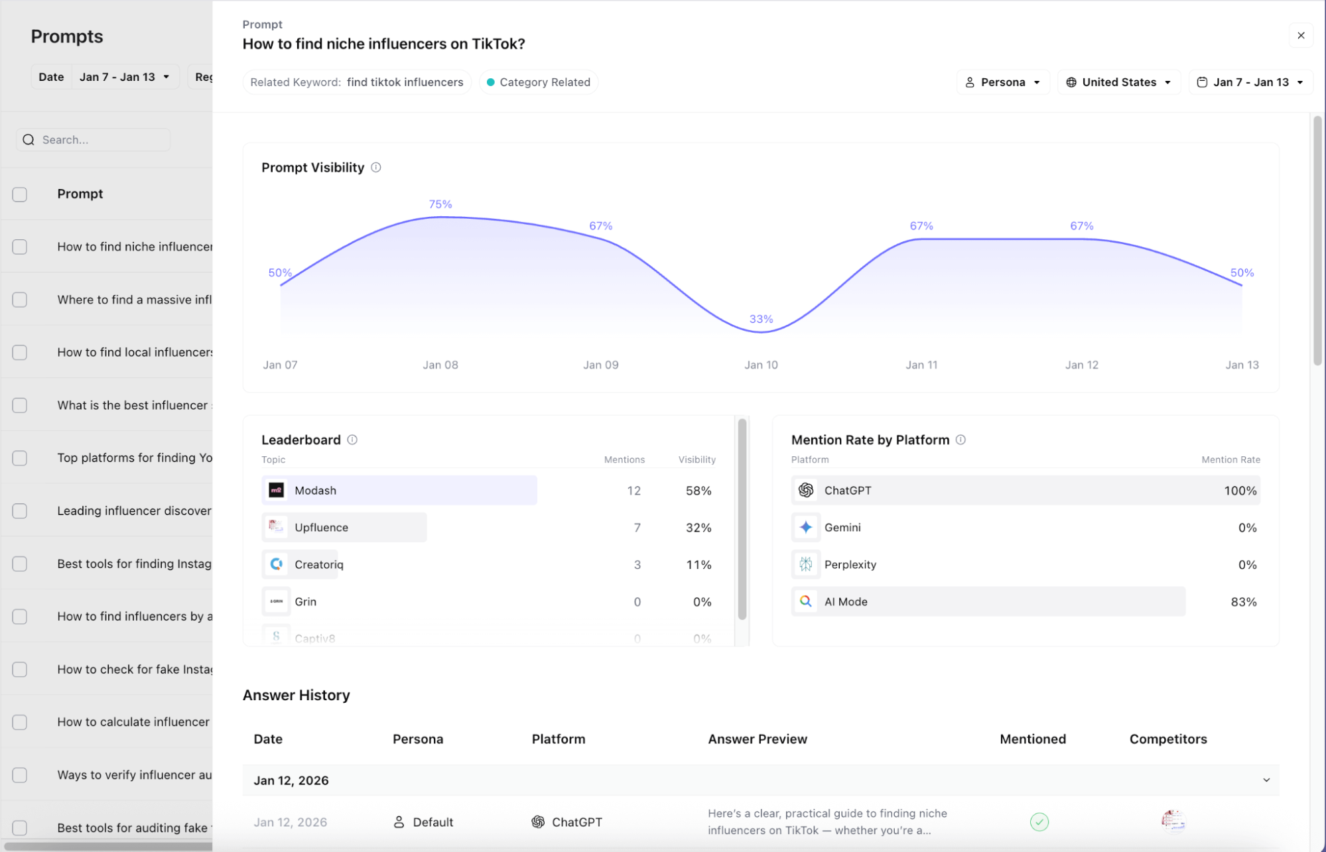Click the Perplexity platform icon
1326x852 pixels.
[x=806, y=564]
